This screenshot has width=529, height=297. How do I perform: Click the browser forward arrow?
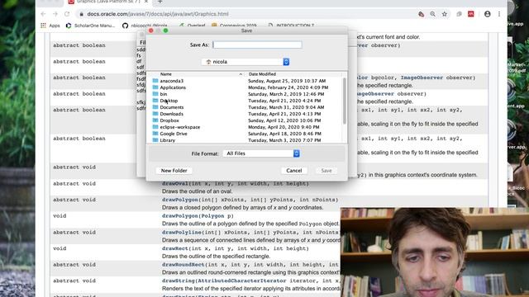coord(55,14)
